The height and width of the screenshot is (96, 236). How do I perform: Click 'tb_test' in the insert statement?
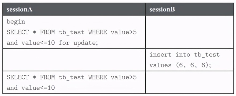tap(207, 55)
